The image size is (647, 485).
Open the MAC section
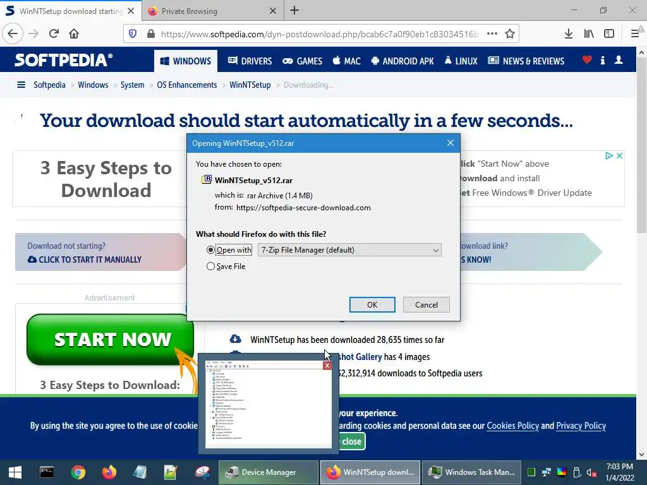pos(347,61)
